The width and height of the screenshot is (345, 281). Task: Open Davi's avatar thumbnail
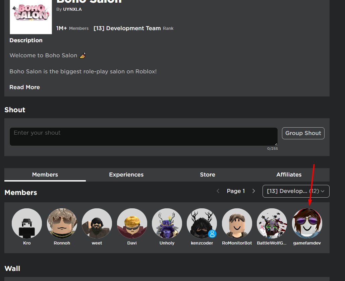[132, 223]
